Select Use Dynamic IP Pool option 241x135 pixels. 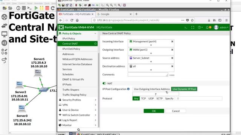(x=184, y=89)
